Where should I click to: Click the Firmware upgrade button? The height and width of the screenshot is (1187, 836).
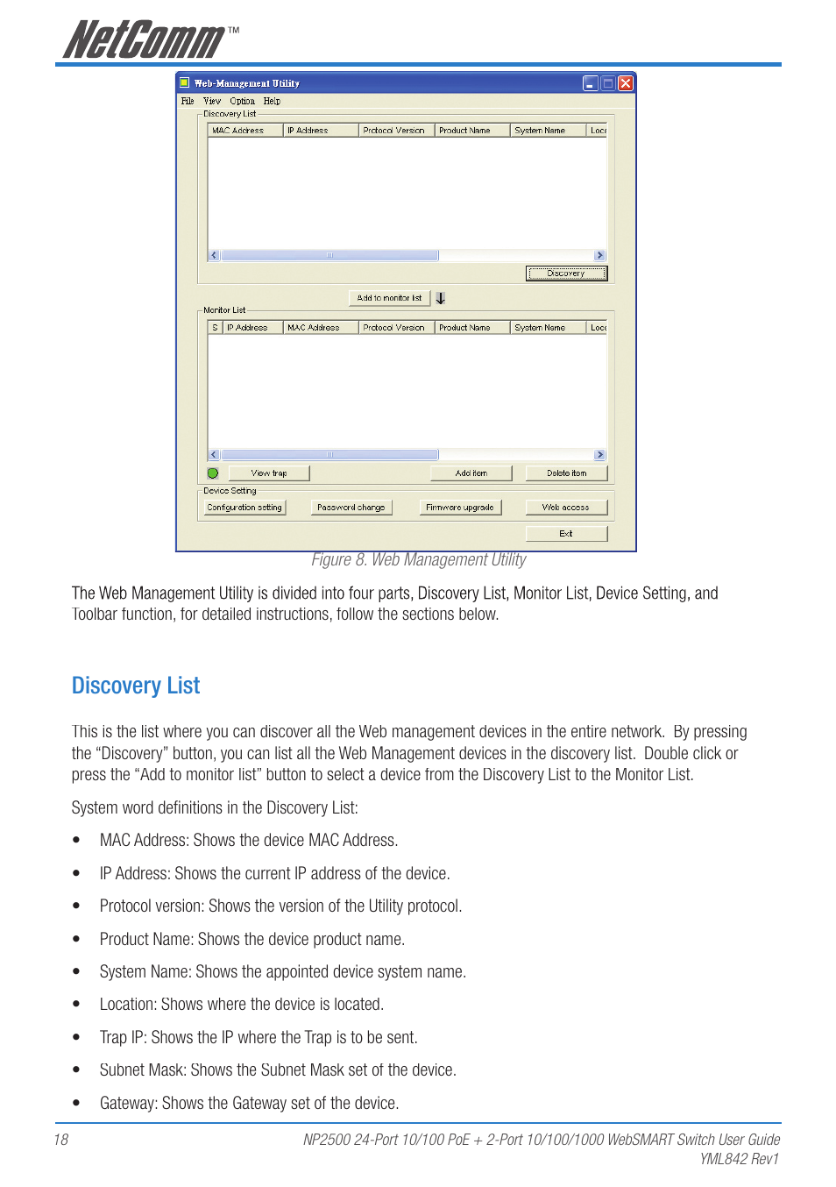coord(460,508)
